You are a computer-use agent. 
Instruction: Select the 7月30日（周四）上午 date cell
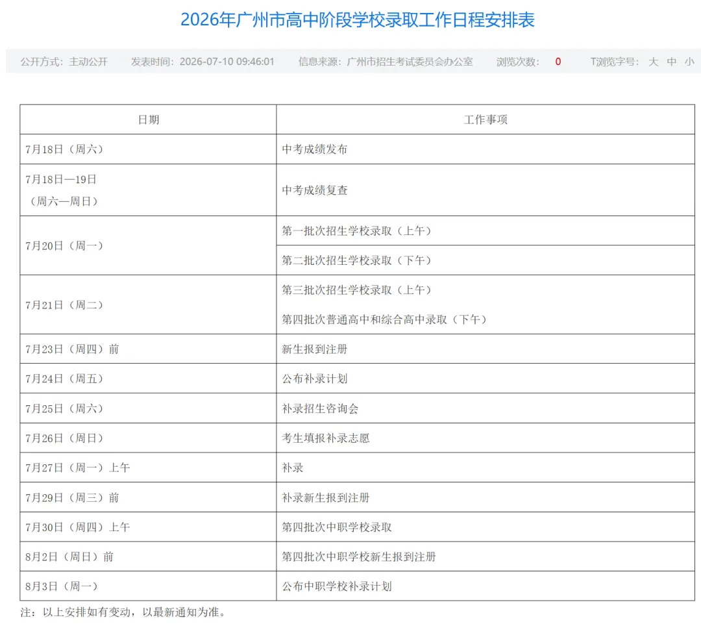[148, 527]
